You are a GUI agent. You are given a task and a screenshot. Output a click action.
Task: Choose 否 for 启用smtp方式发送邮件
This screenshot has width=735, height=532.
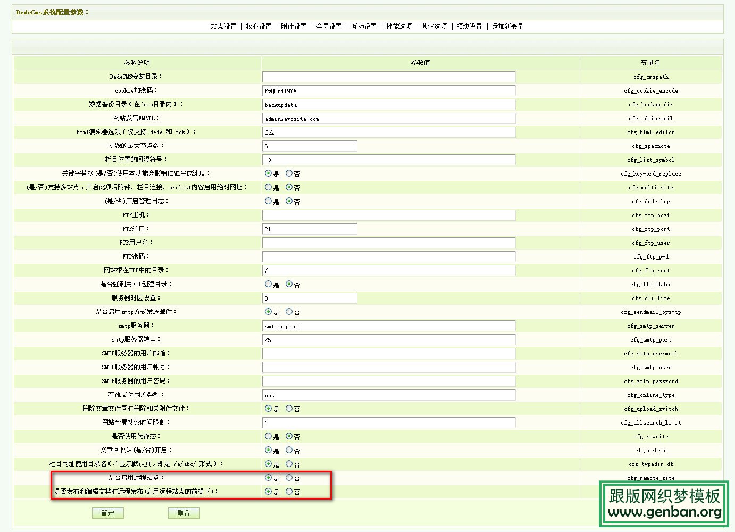click(x=289, y=312)
